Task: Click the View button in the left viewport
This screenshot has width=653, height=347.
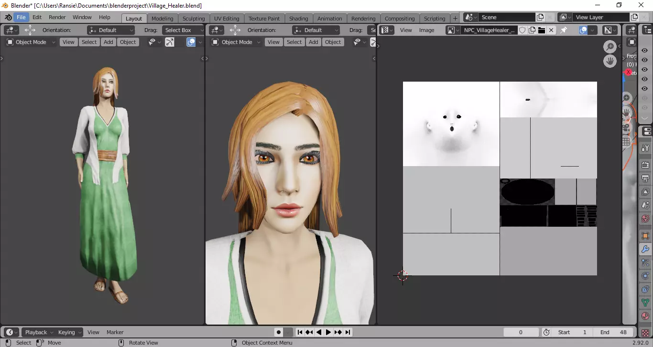Action: pos(68,42)
